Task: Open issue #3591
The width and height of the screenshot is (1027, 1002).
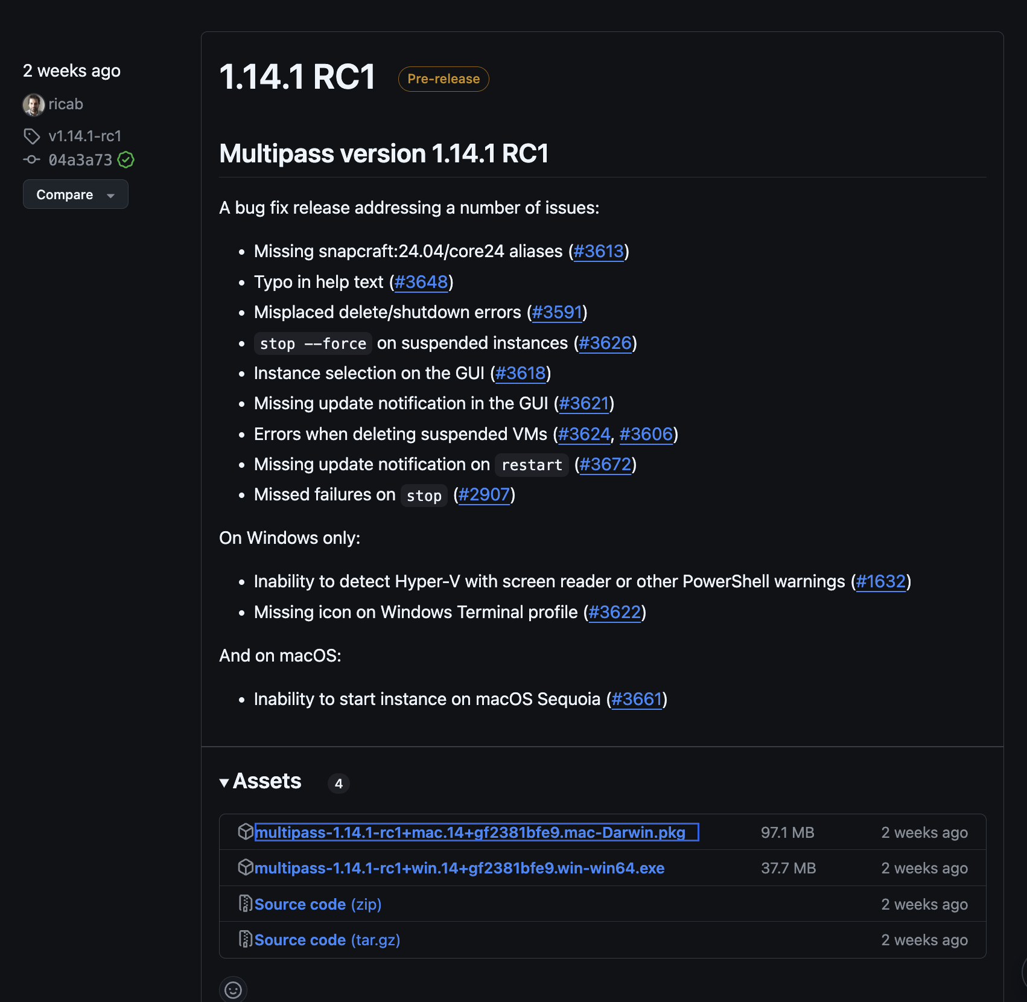Action: pyautogui.click(x=557, y=312)
